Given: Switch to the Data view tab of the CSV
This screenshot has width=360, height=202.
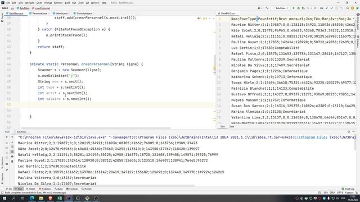Looking at the screenshot, I should tap(232, 126).
